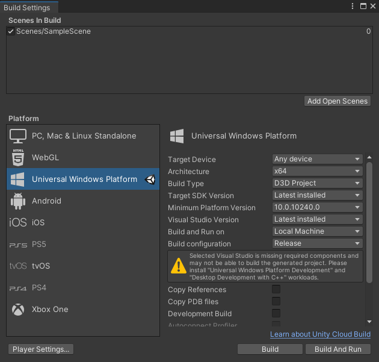
Task: Select the tvOS platform entry
Action: tap(83, 266)
